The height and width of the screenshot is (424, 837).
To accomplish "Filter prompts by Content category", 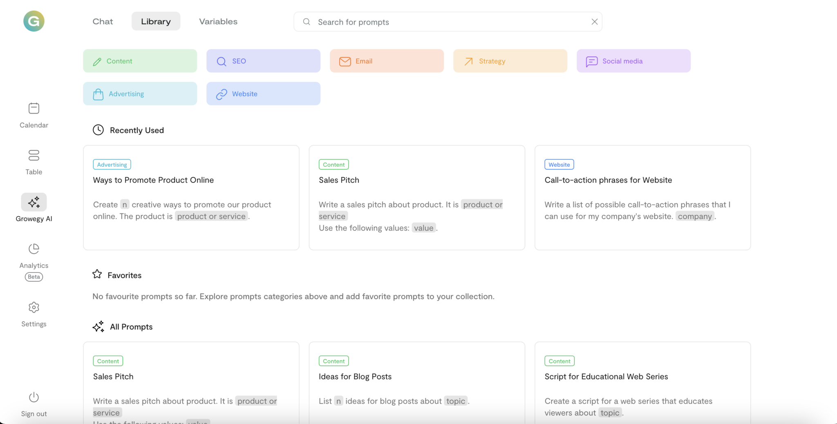I will coord(140,61).
